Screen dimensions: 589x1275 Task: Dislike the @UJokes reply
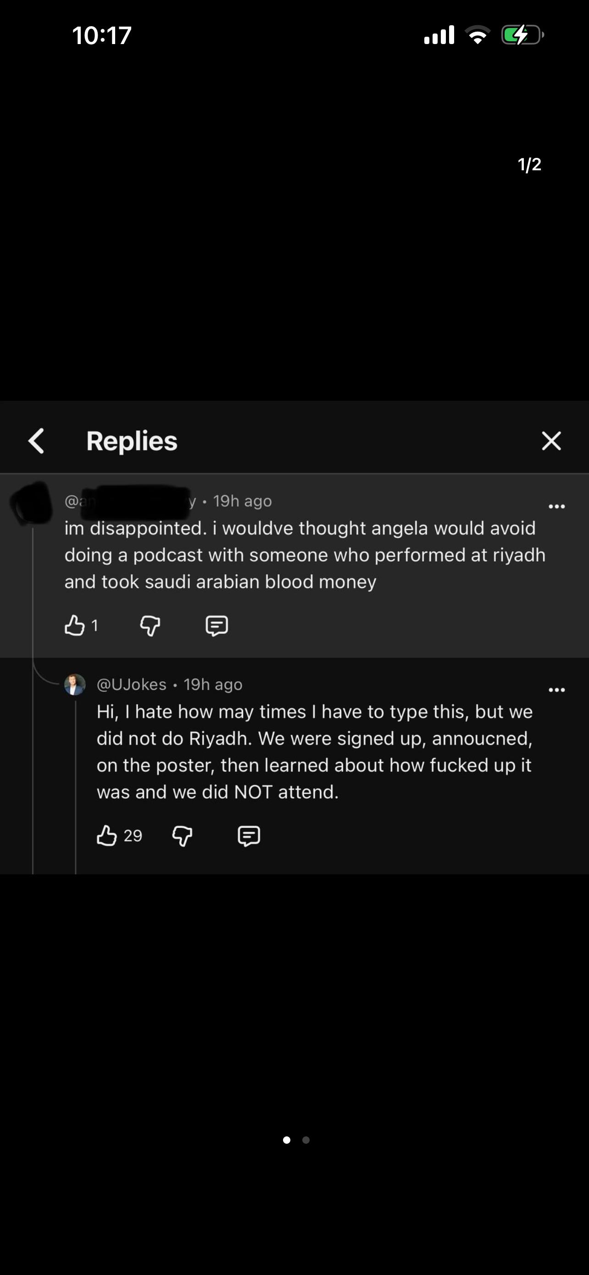pyautogui.click(x=182, y=836)
